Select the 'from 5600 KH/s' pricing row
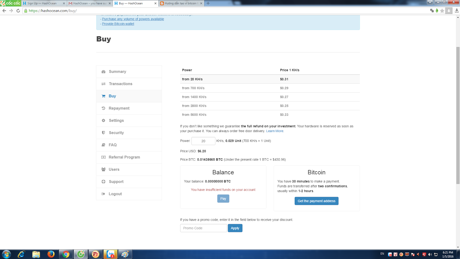 270,115
